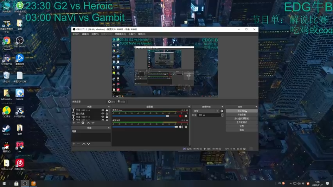Move source up with up arrow
This screenshot has width=333, height=187.
[88, 123]
